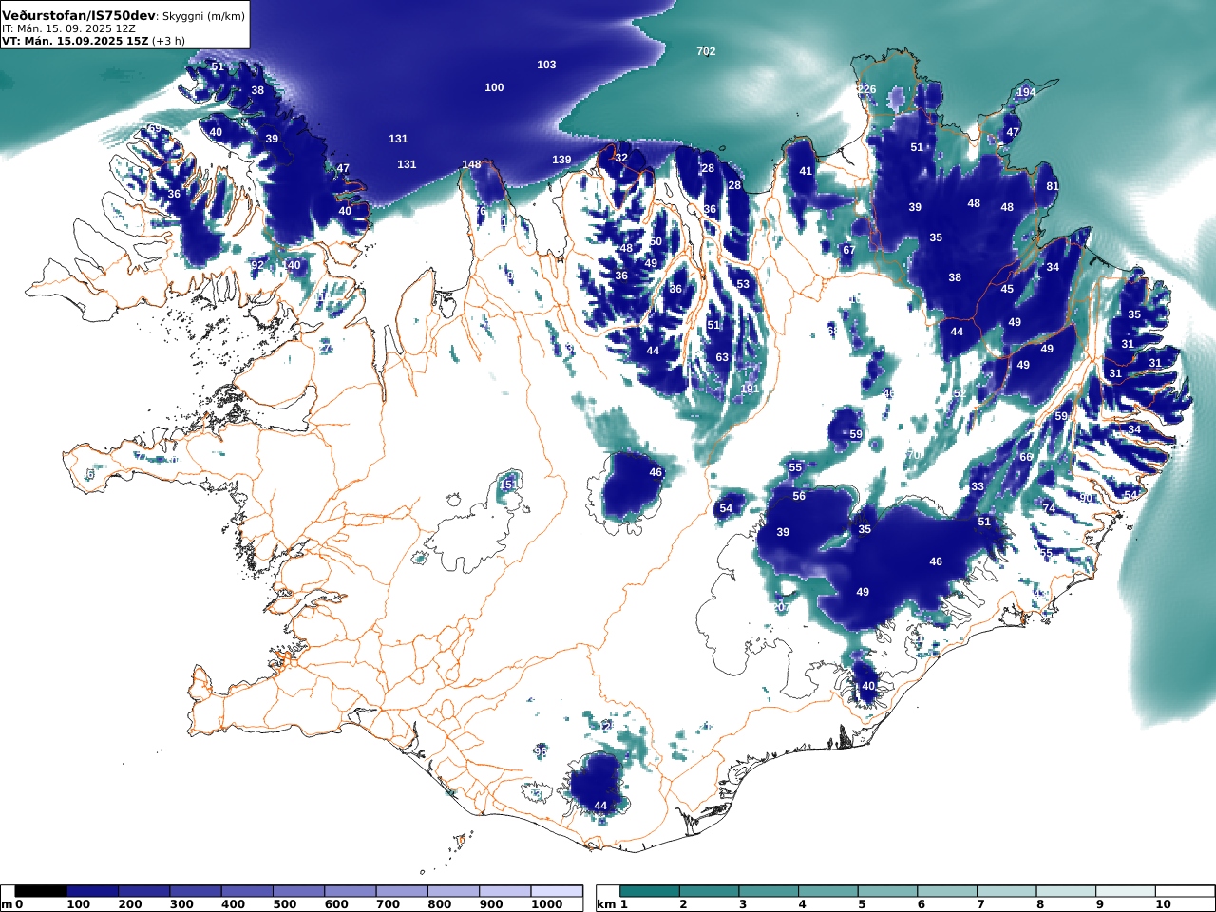The height and width of the screenshot is (912, 1216).
Task: Click the 1000 label on the metre legend
Action: 546,904
